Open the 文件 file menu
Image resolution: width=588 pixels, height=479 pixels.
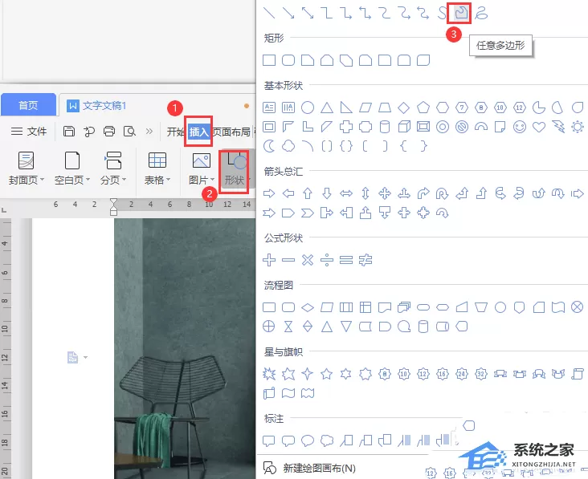point(29,132)
